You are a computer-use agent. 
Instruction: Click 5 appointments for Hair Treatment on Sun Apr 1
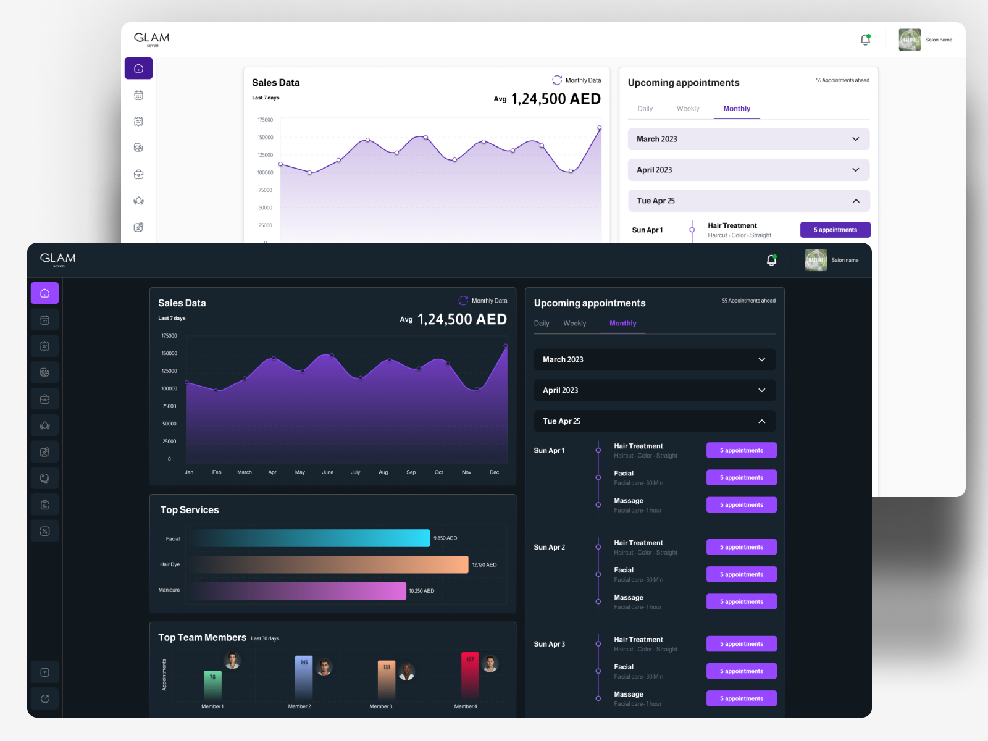741,450
